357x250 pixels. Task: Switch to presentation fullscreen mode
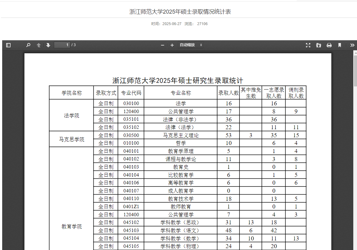click(308, 45)
